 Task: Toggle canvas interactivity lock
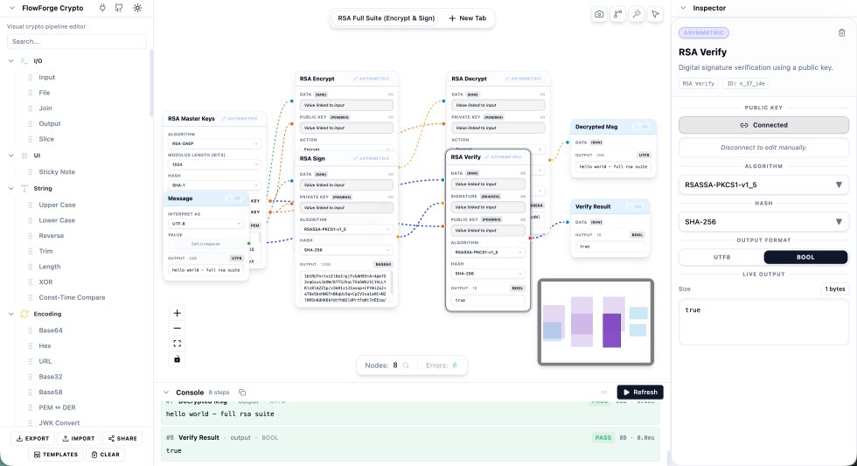tap(177, 359)
